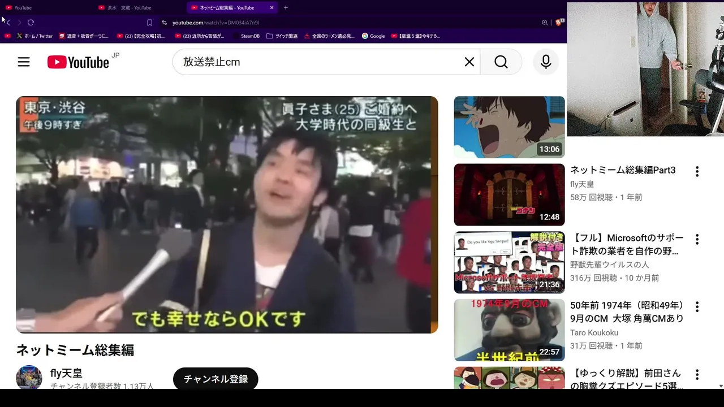Viewport: 724px width, 407px height.
Task: Start search with the magnifier button
Action: tap(501, 62)
